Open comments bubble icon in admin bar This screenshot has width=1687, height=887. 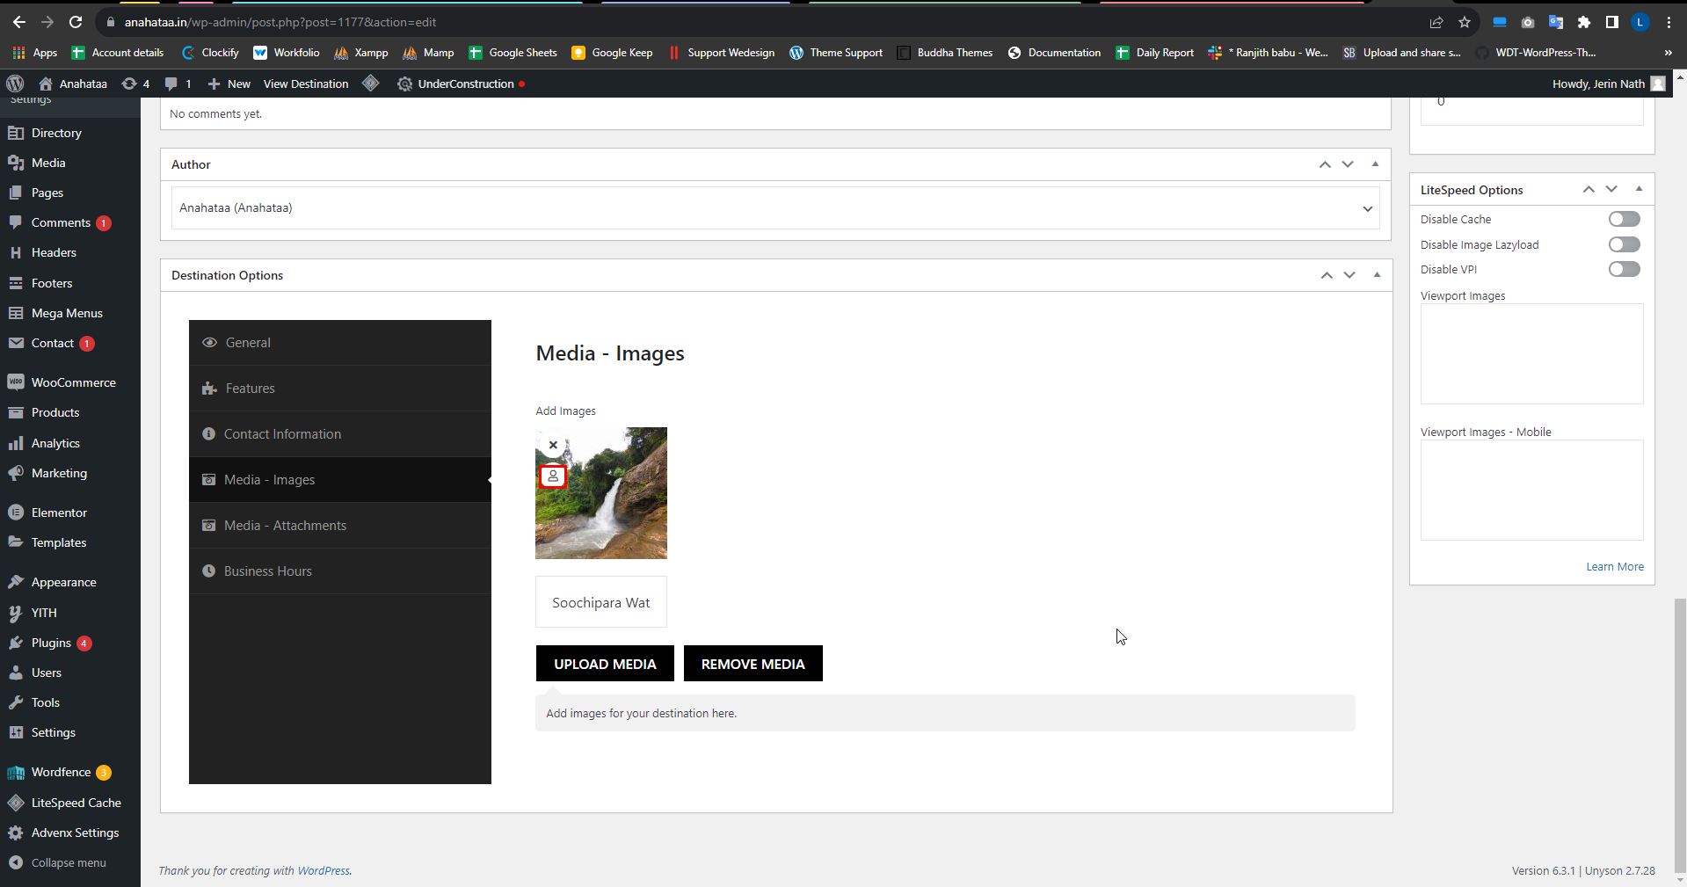tap(178, 84)
